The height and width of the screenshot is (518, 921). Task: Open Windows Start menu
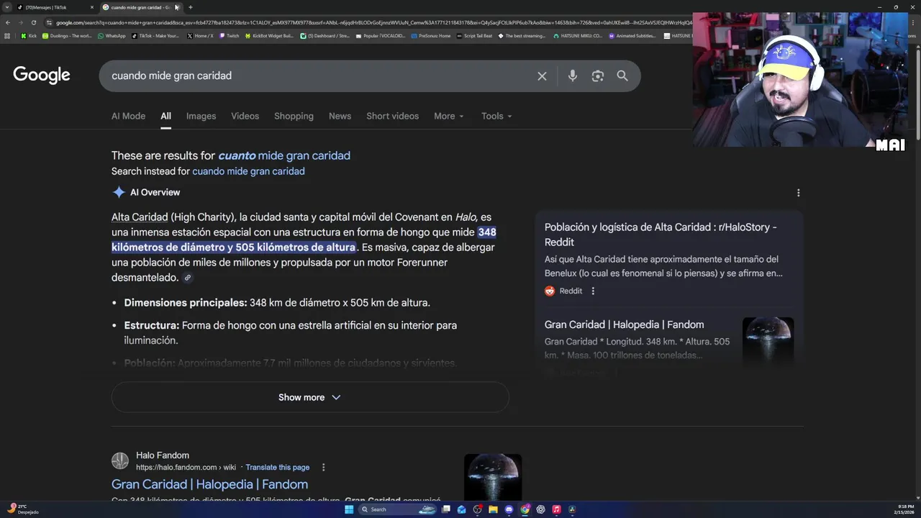tap(349, 509)
